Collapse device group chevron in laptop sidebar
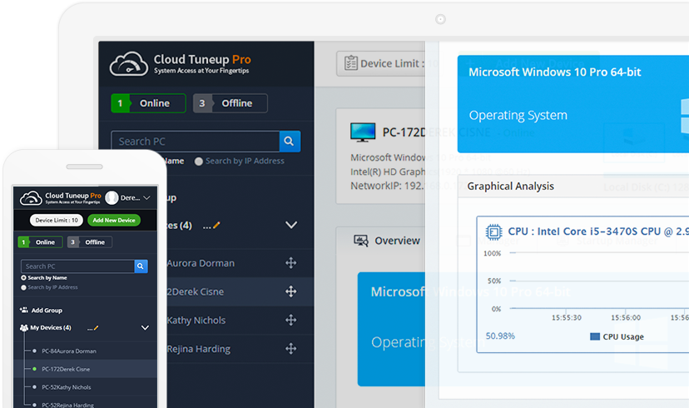 pyautogui.click(x=291, y=225)
